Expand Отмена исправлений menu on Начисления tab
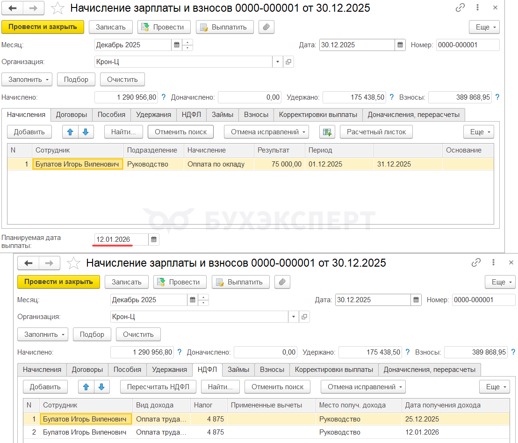 point(266,132)
